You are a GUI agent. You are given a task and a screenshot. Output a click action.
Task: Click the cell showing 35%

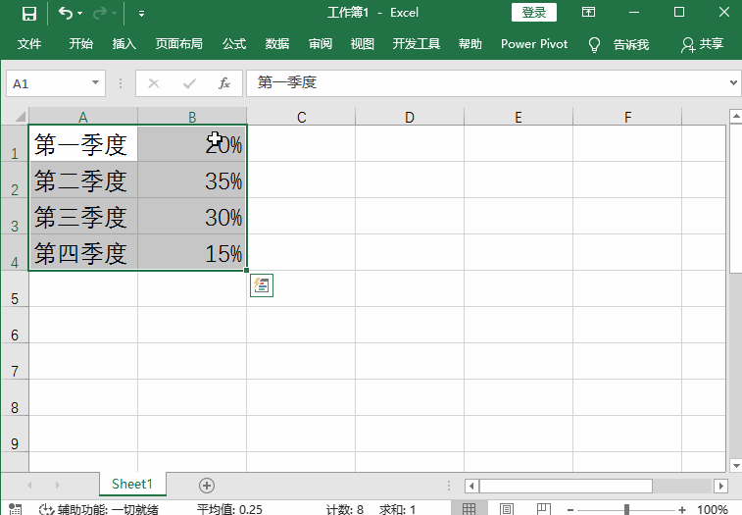point(192,180)
